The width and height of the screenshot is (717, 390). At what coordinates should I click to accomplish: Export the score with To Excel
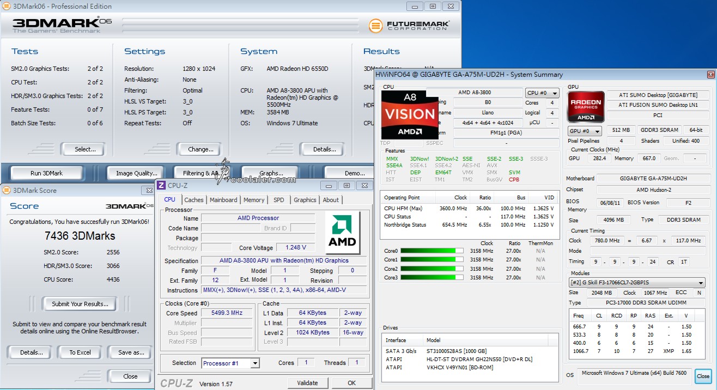80,352
